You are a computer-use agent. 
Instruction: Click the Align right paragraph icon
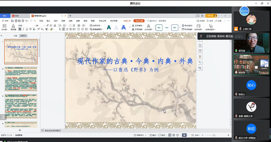[x=67, y=29]
